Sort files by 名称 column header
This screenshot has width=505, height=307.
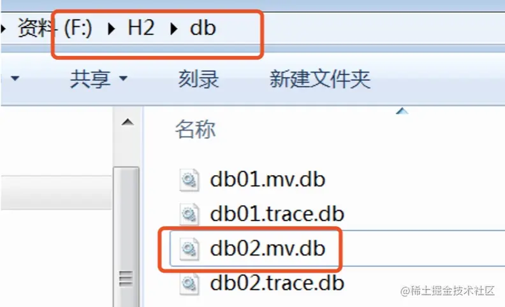click(x=196, y=129)
